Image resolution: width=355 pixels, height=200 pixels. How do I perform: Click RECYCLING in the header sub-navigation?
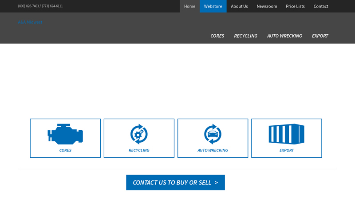click(246, 36)
